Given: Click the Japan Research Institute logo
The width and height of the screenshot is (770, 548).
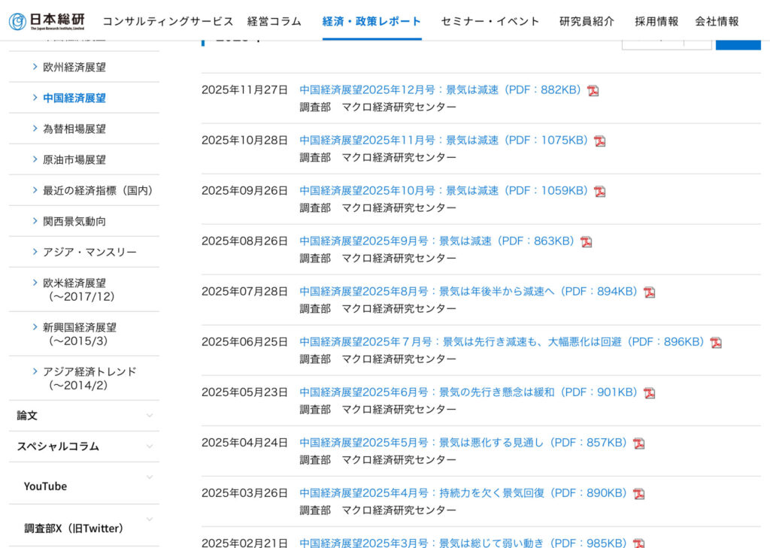Looking at the screenshot, I should click(x=47, y=21).
